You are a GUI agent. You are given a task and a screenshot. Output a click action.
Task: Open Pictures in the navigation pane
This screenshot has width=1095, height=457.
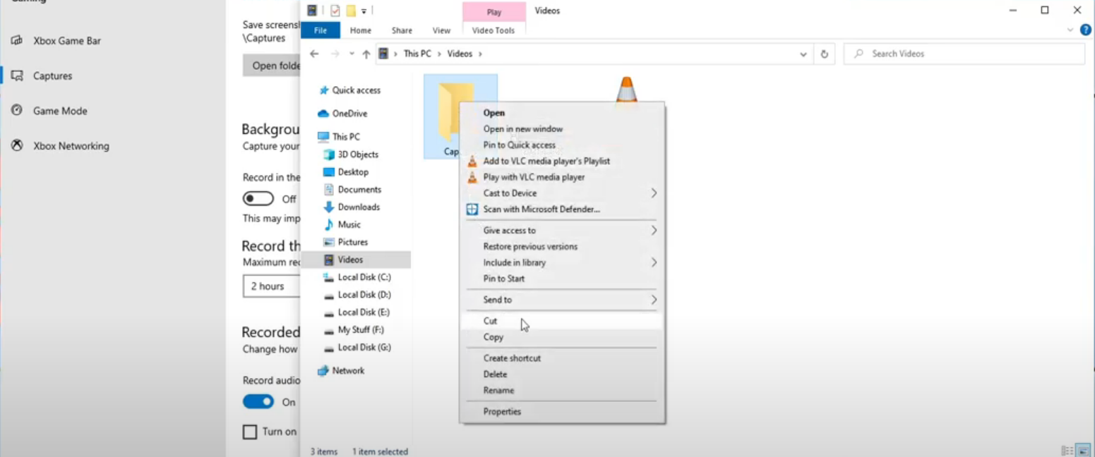click(352, 243)
